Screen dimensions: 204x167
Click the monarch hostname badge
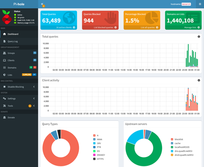point(186,4)
